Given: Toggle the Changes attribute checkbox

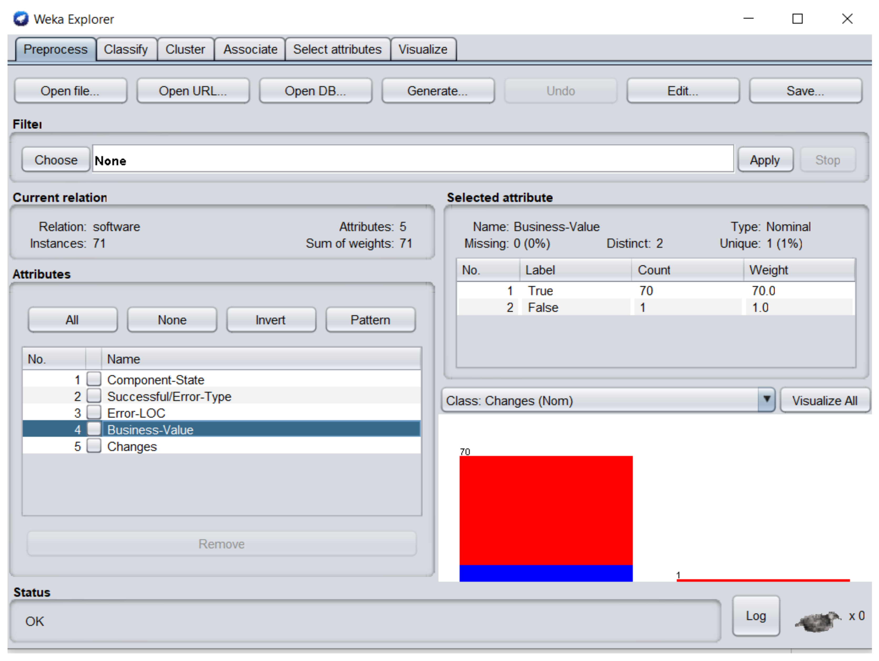Looking at the screenshot, I should [94, 446].
